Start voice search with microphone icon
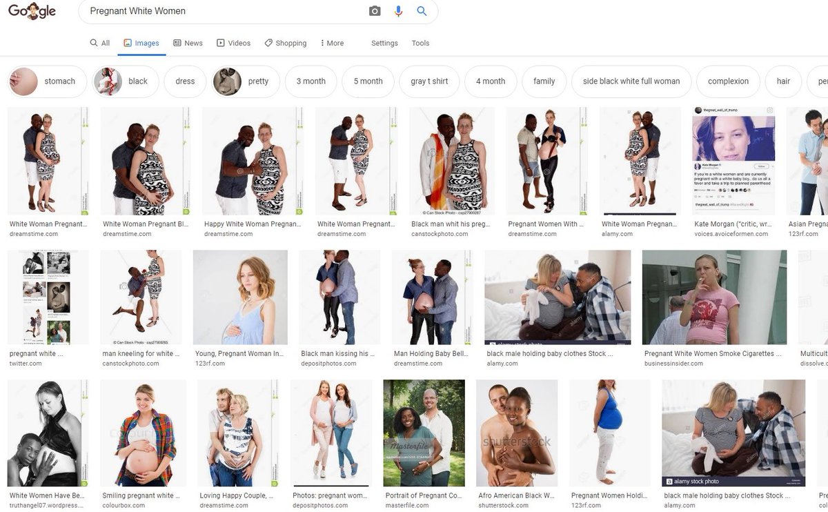 click(x=398, y=11)
